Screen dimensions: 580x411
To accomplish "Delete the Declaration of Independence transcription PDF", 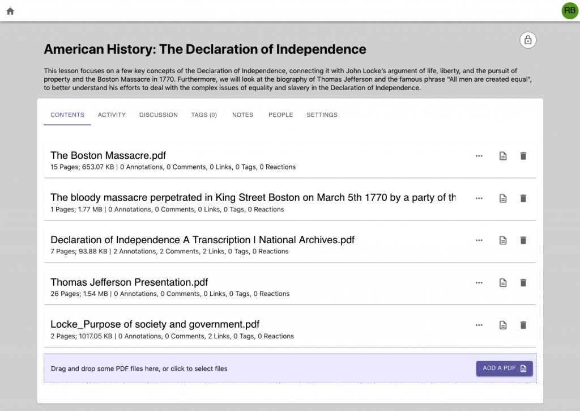I will (523, 240).
